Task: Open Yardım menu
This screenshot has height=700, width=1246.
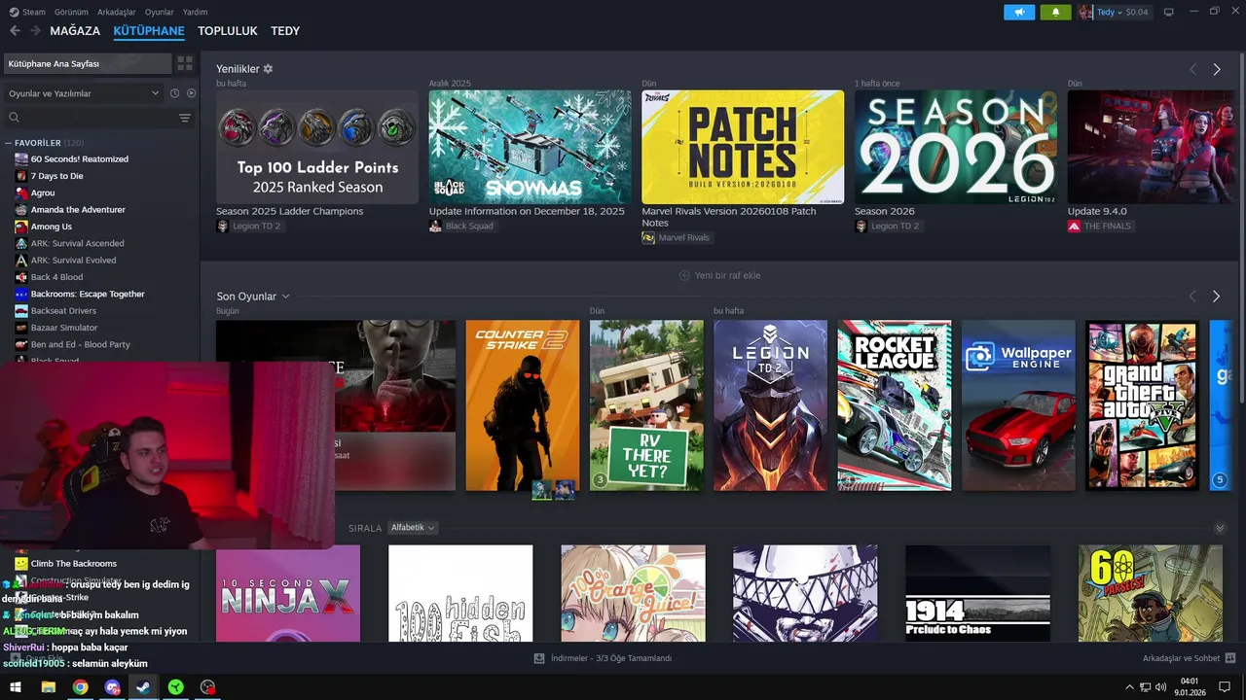Action: [x=195, y=12]
